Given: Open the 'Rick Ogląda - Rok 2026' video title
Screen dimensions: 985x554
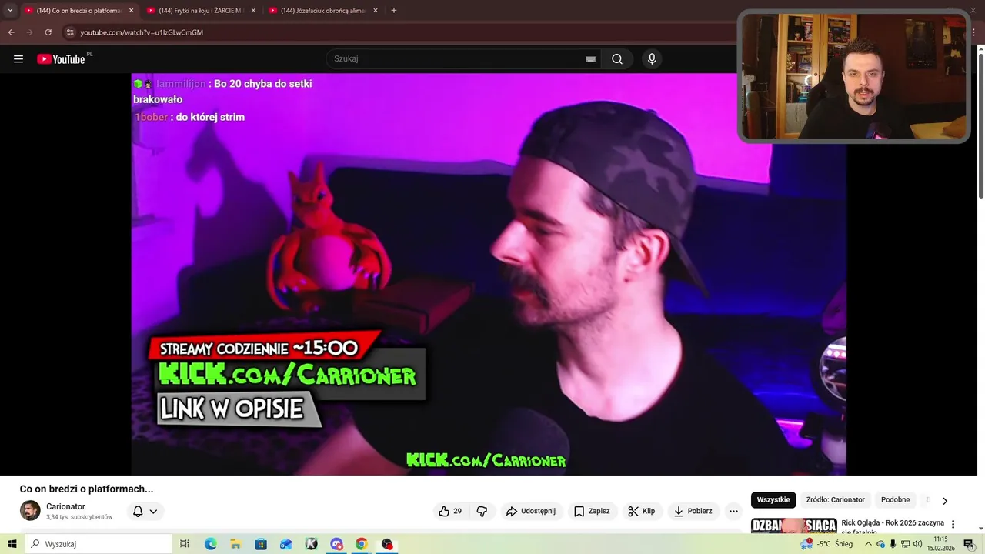Looking at the screenshot, I should [x=893, y=527].
